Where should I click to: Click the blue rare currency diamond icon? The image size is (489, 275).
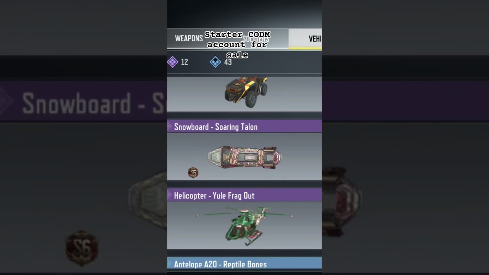click(215, 62)
